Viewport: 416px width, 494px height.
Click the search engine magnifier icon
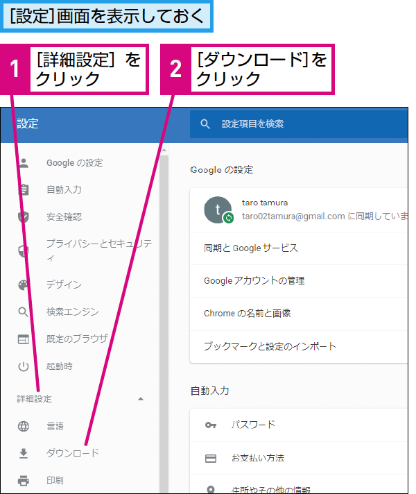click(x=24, y=312)
